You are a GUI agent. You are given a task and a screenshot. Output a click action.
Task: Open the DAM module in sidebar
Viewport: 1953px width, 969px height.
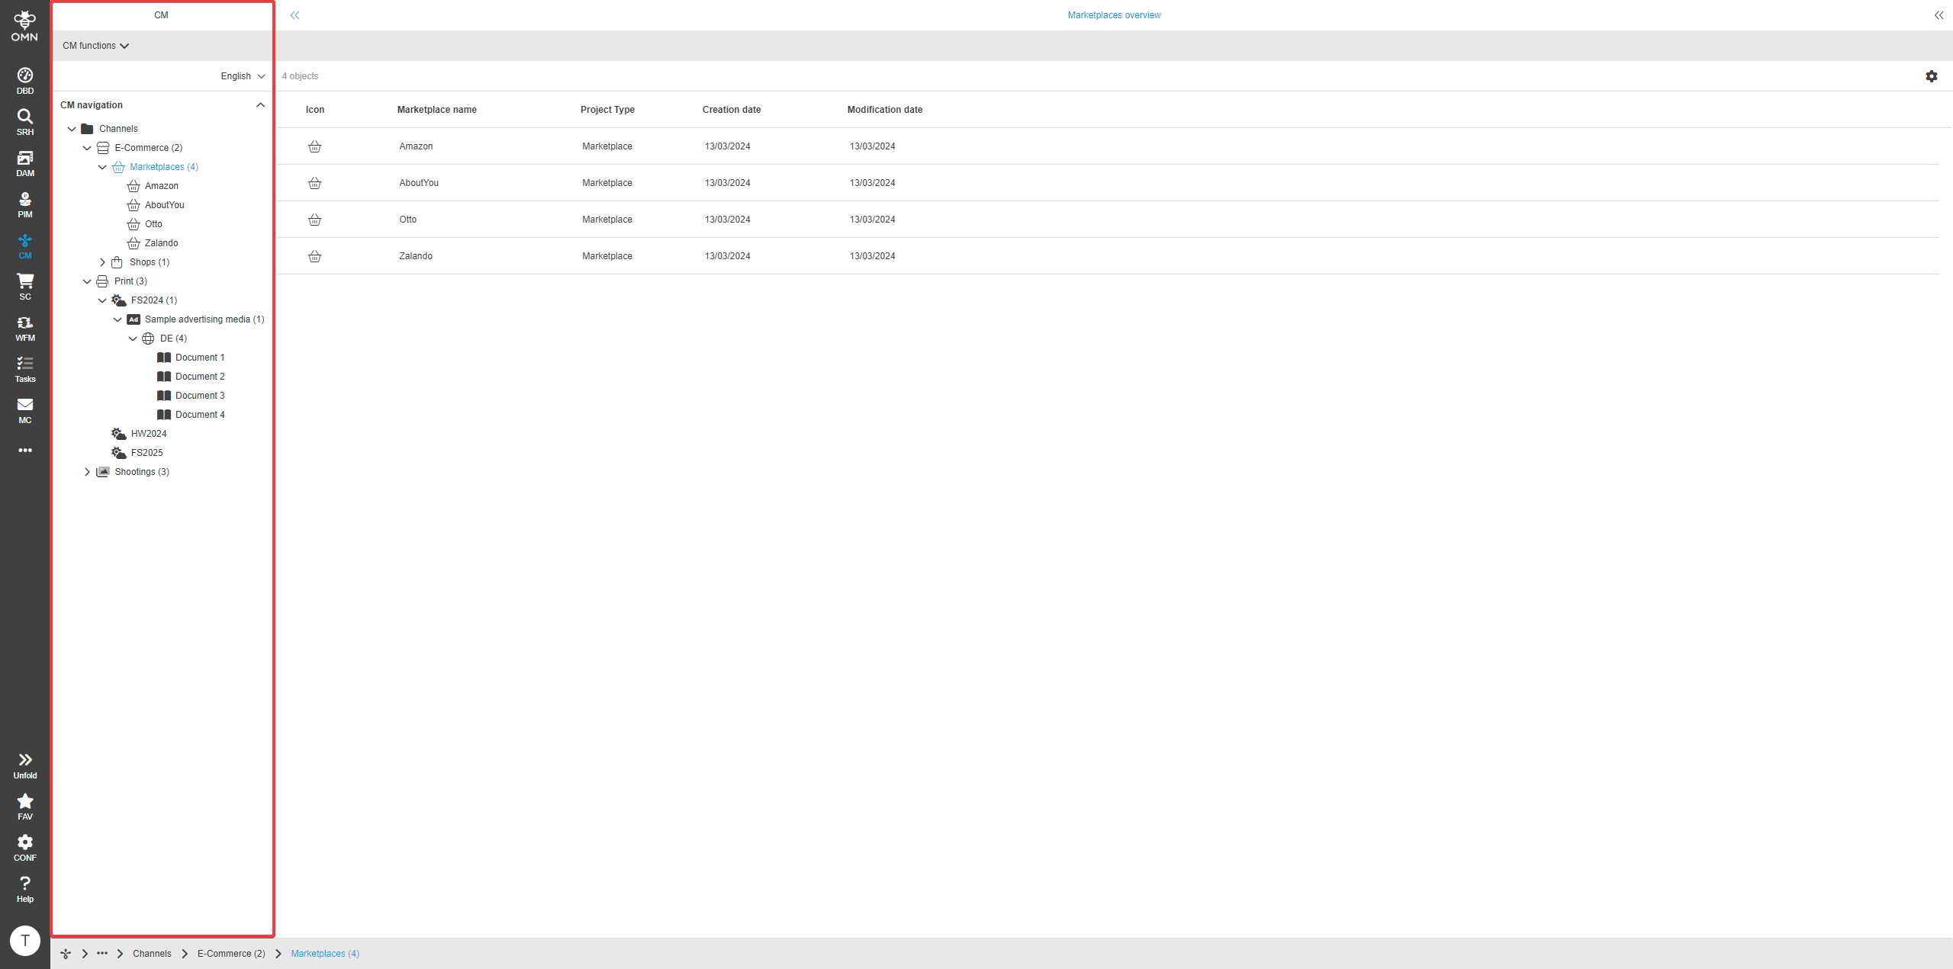25,163
